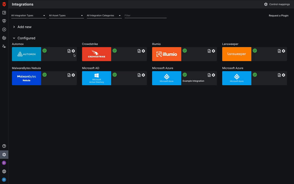Click the lightning bolt sidebar icon
294x184 pixels.
(4, 29)
